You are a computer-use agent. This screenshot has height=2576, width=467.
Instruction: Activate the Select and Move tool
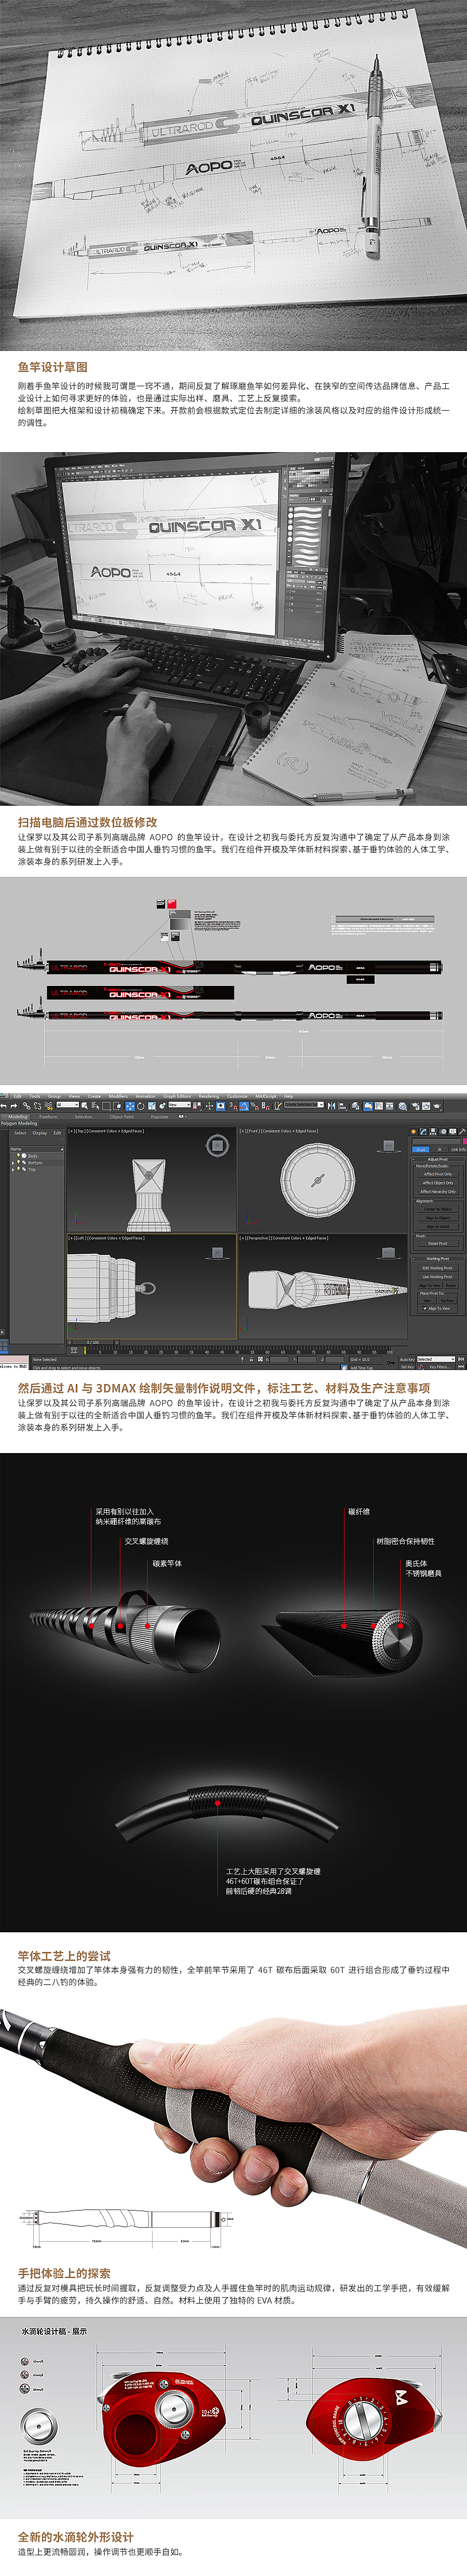point(129,1106)
